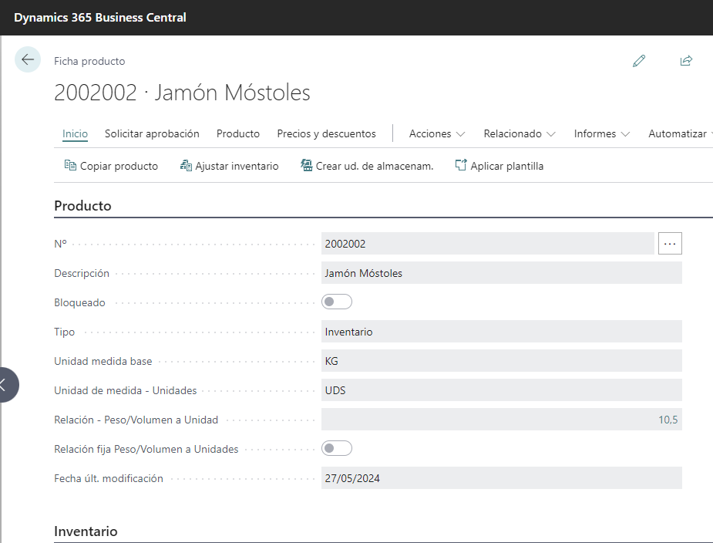
Task: Click the Ajustar inventario icon
Action: click(186, 166)
